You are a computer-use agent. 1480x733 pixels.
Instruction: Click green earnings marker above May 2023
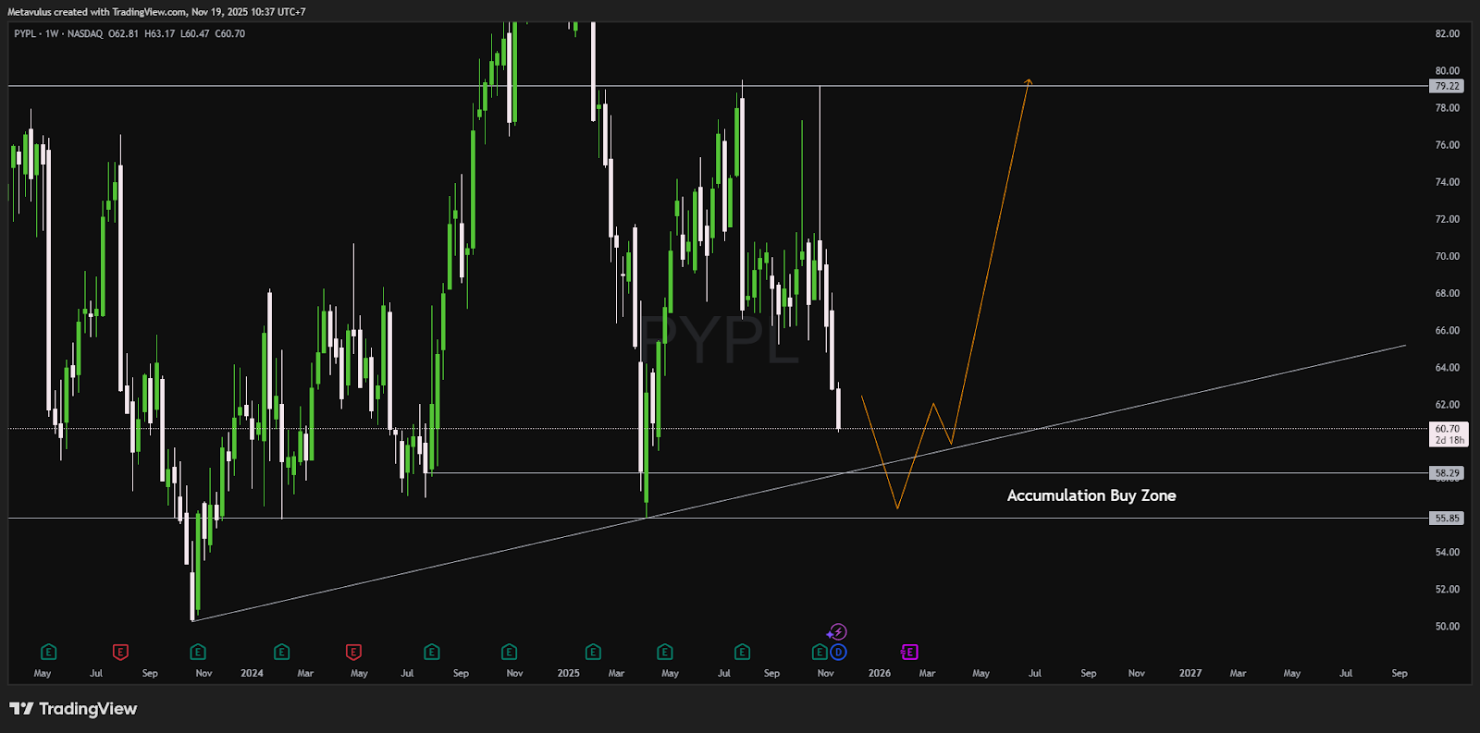click(48, 653)
